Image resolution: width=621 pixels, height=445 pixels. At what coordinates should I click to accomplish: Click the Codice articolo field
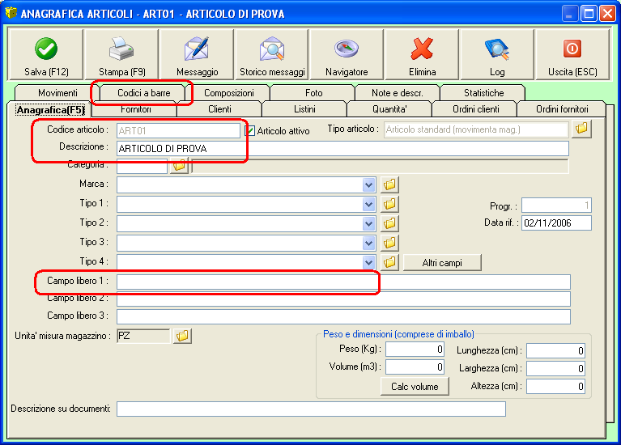coord(178,130)
